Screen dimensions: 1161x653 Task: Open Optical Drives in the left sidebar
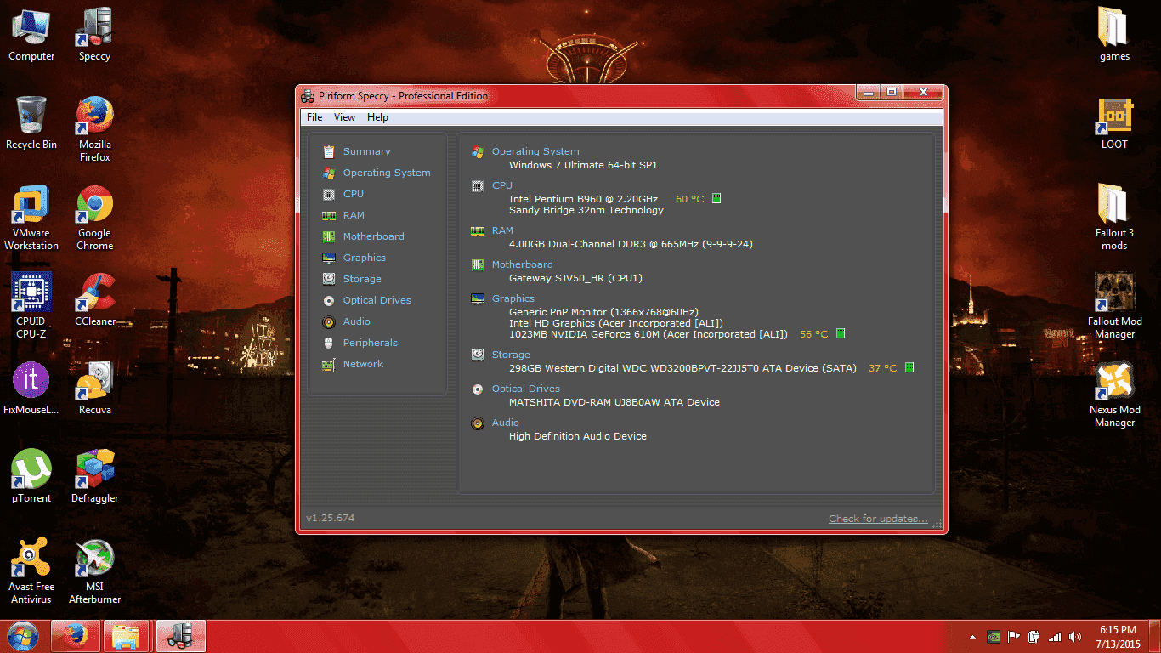pos(377,300)
